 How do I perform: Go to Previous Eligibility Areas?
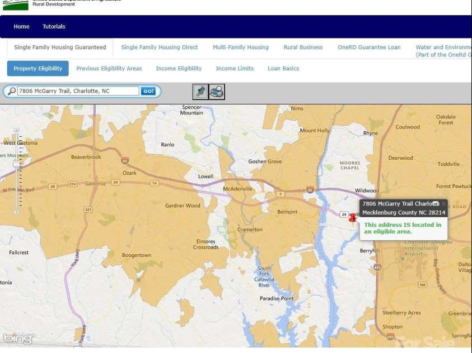click(109, 69)
